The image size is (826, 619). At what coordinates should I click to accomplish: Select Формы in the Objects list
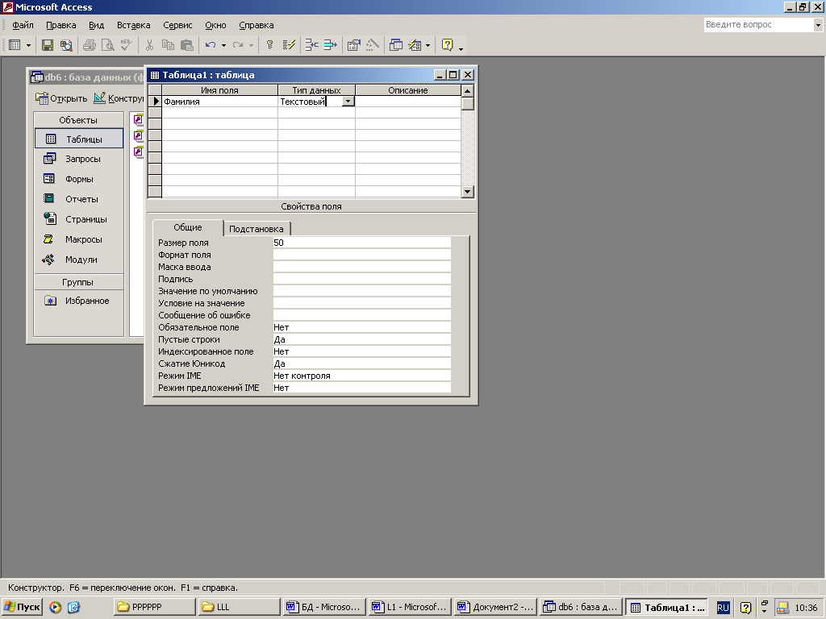(79, 179)
